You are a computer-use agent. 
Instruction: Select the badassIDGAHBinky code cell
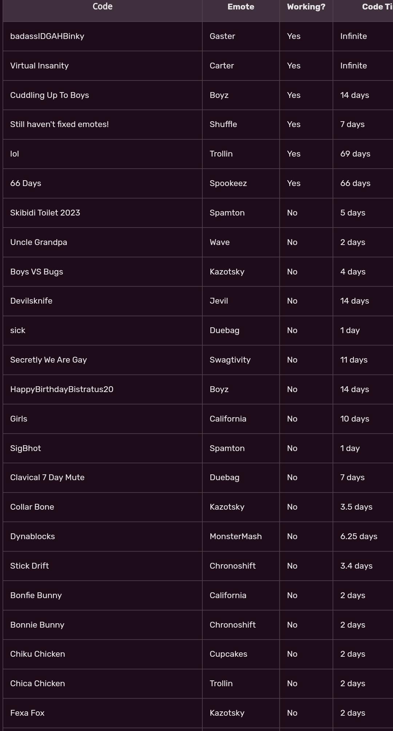click(47, 36)
